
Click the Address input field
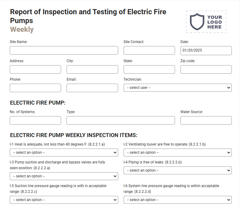35,69
